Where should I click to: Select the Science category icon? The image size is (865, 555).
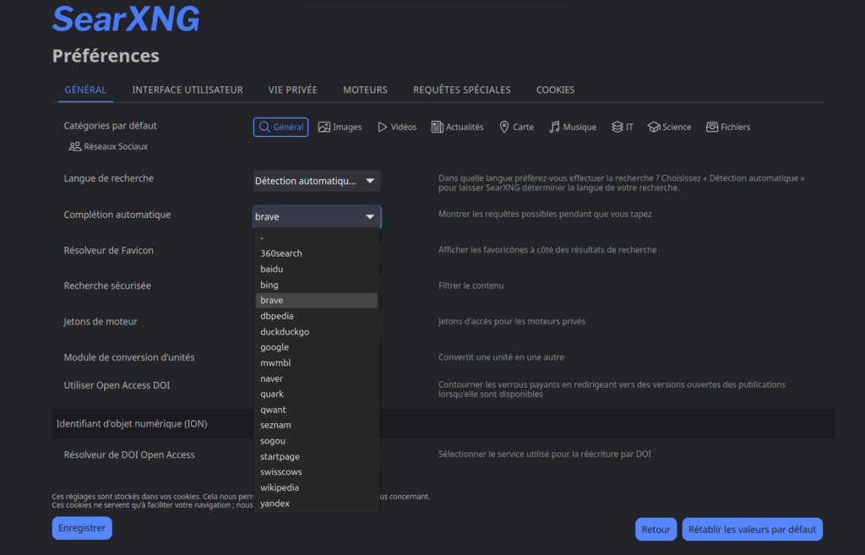coord(654,127)
